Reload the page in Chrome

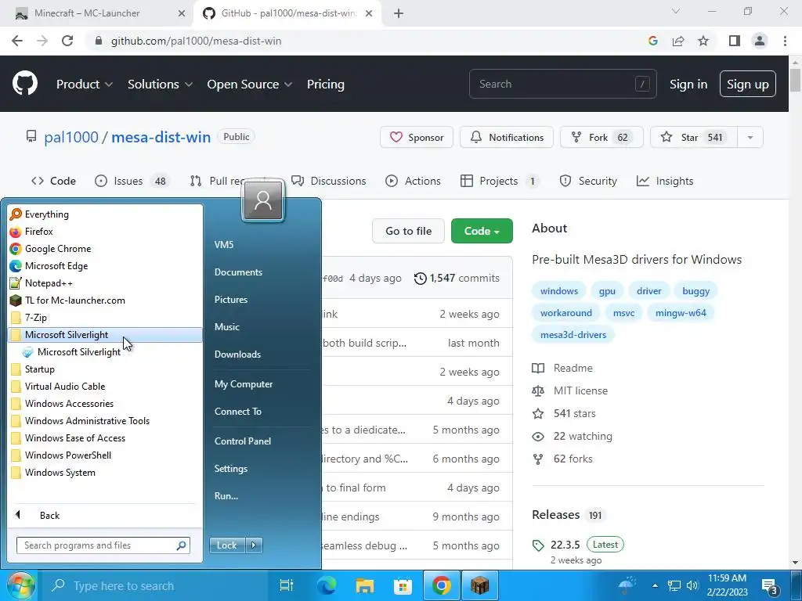(67, 41)
